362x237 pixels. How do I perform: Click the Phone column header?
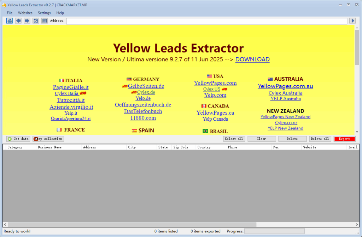249,147
